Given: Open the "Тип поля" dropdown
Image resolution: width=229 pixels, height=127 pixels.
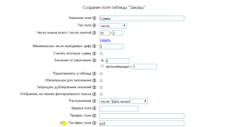Looking at the screenshot, I should point(113,26).
